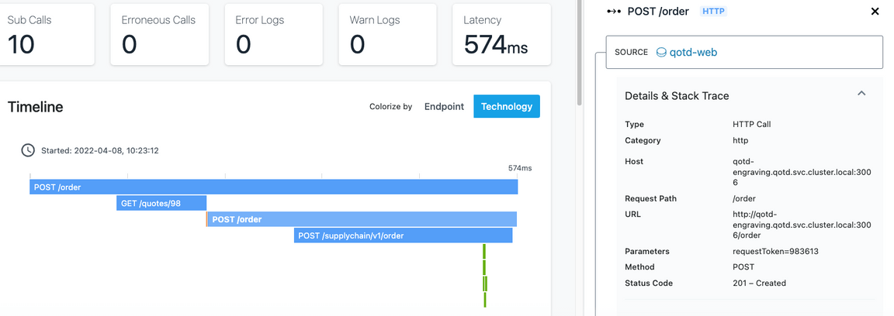Select the GET /quotes/98 span
Screen dimensions: 894x316
coord(161,203)
